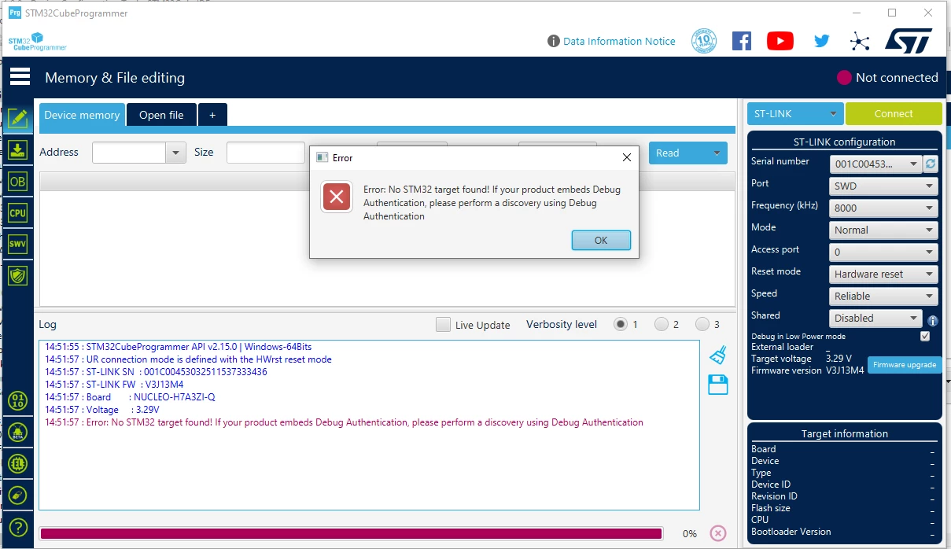Viewport: 951px width, 549px height.
Task: Click the Not connected status indicator
Action: click(x=887, y=77)
